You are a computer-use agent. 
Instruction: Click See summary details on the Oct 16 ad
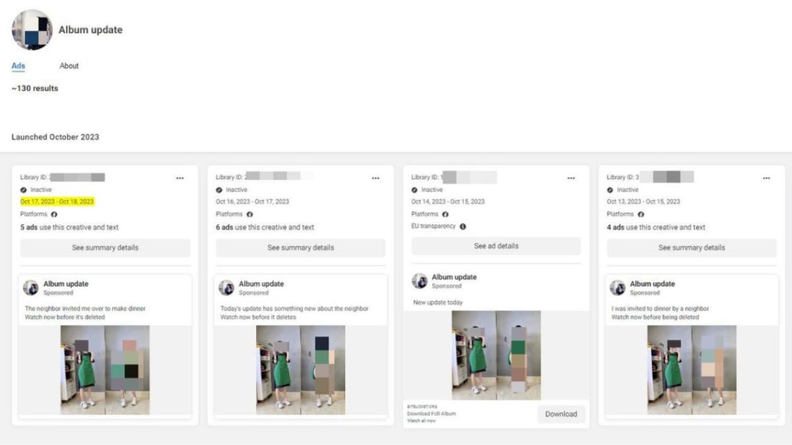[x=300, y=248]
